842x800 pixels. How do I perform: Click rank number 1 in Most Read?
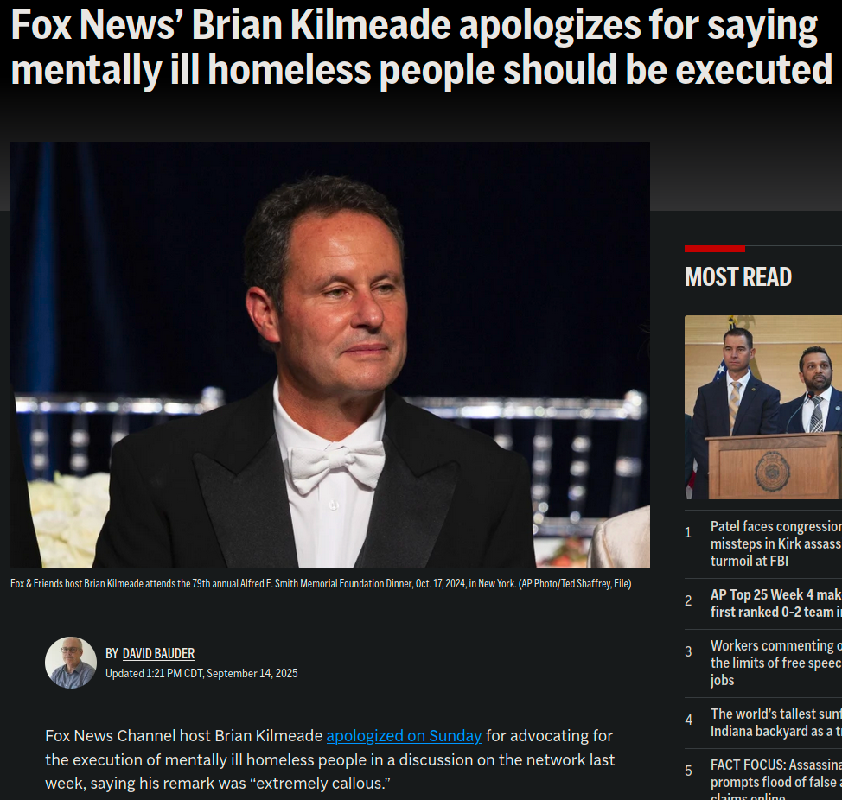tap(688, 532)
